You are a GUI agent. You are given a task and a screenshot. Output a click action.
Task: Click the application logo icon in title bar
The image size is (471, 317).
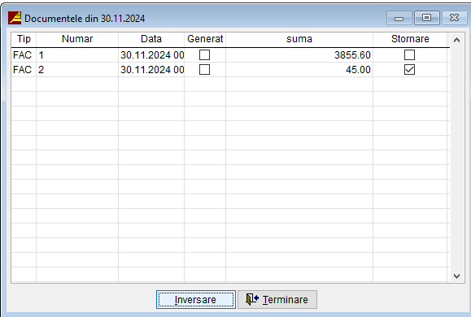coord(15,18)
